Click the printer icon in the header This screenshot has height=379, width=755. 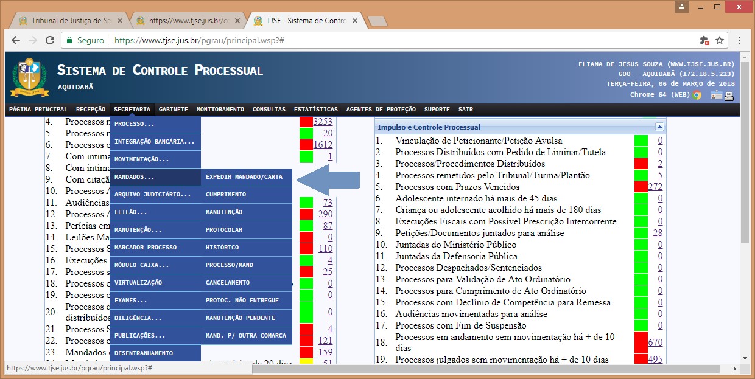click(x=729, y=95)
